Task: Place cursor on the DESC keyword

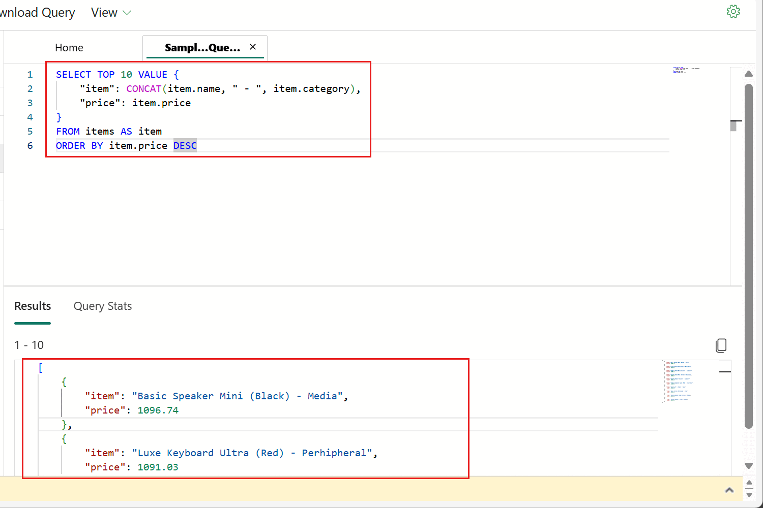Action: point(185,146)
